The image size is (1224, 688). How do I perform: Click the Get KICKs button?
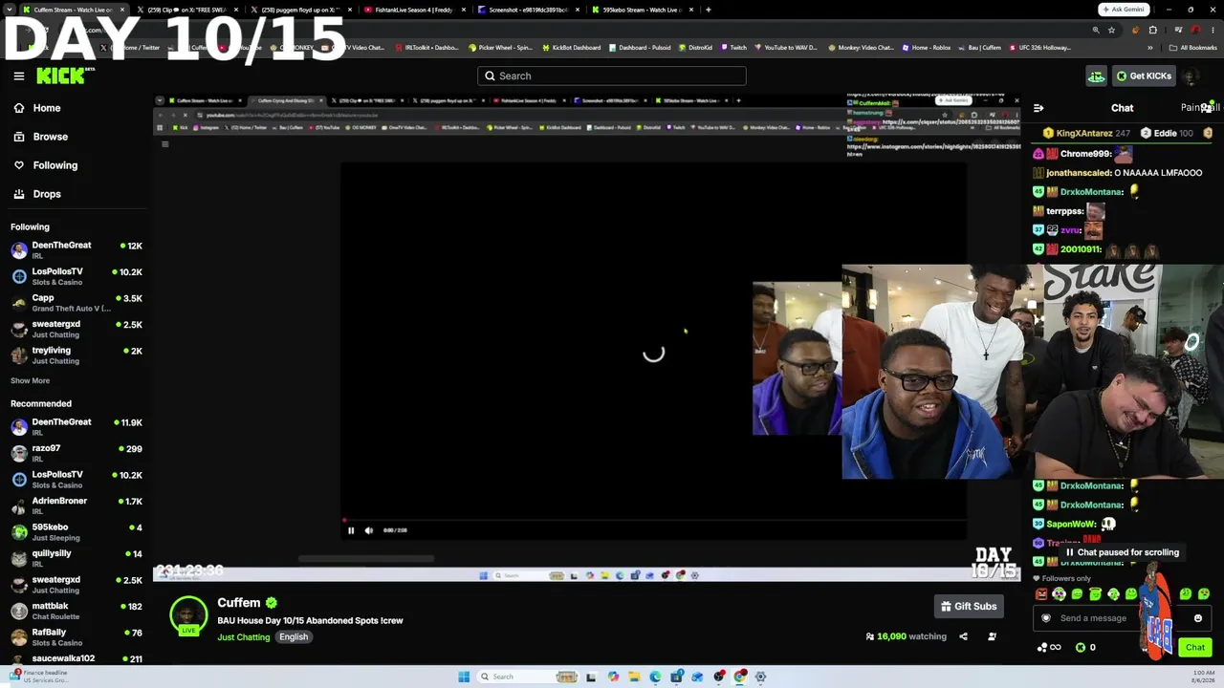pos(1144,76)
